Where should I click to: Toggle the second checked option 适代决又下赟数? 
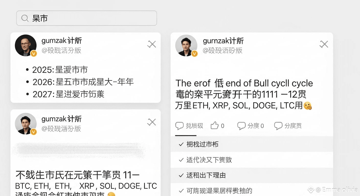click(252, 160)
